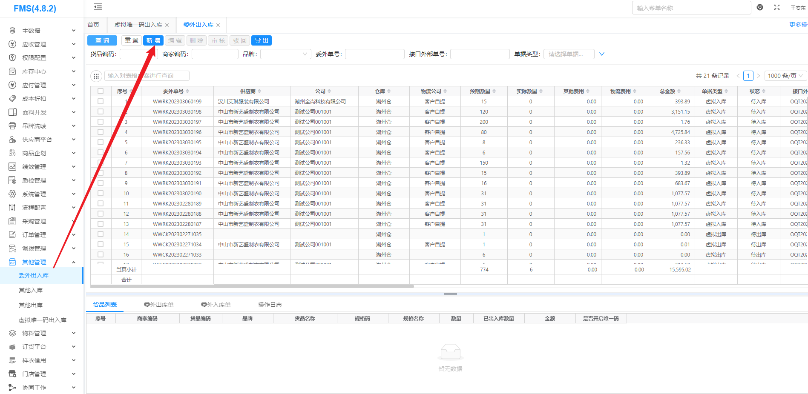808x394 pixels.
Task: Click the 系统管理 gear icon in sidebar
Action: tap(12, 194)
